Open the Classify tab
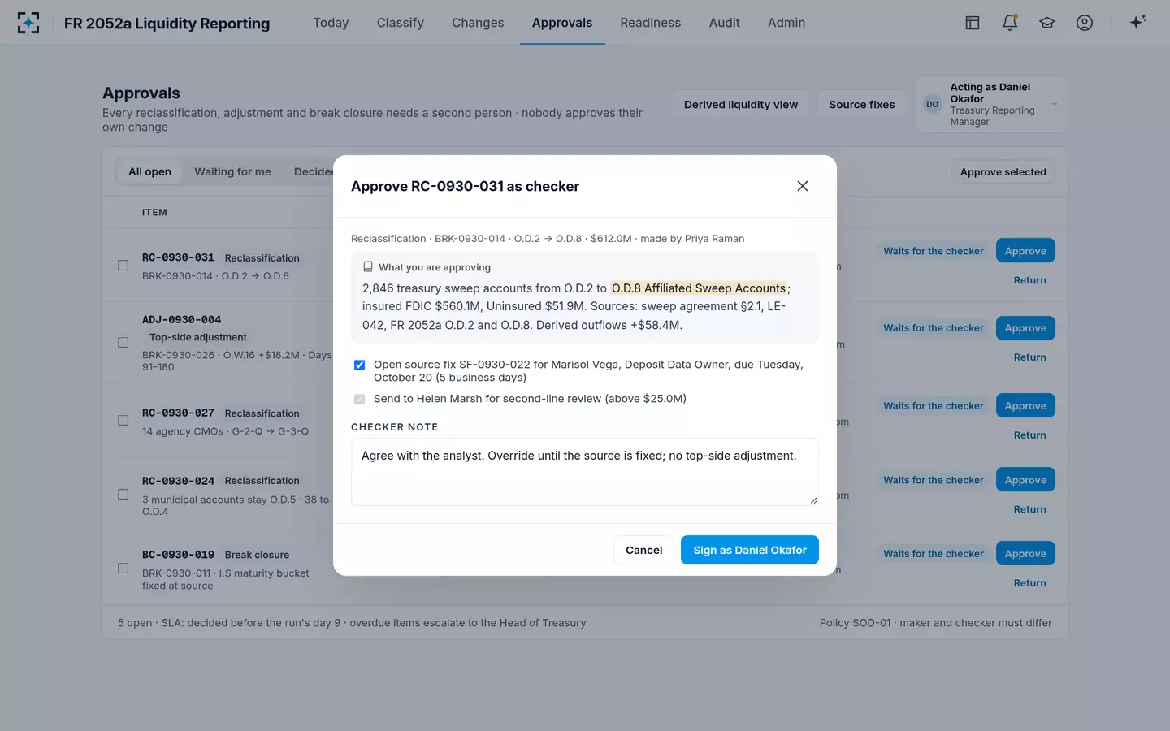Screen dimensions: 1170x731 (401, 23)
